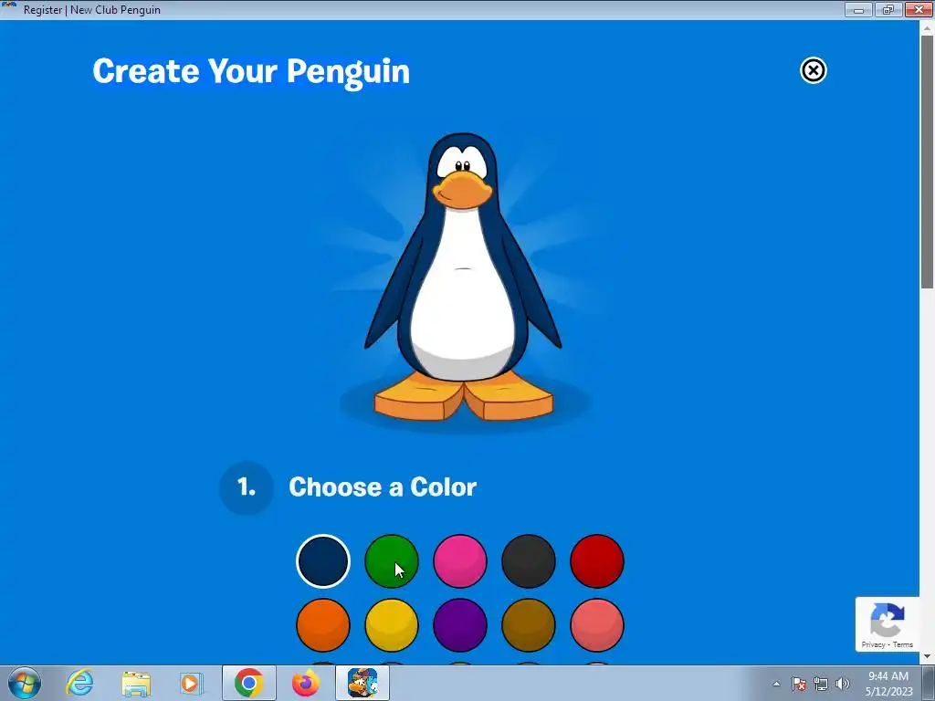Pick the orange penguin color
Viewport: 935px width, 701px height.
(322, 625)
